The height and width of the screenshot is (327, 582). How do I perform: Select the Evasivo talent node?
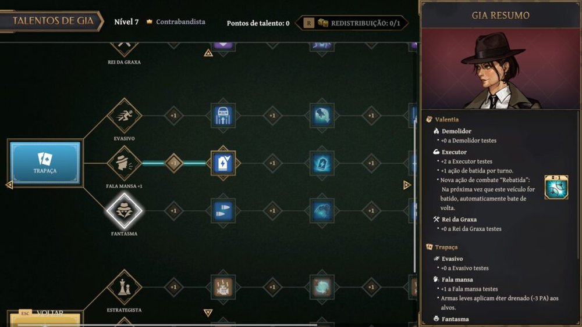coord(124,116)
